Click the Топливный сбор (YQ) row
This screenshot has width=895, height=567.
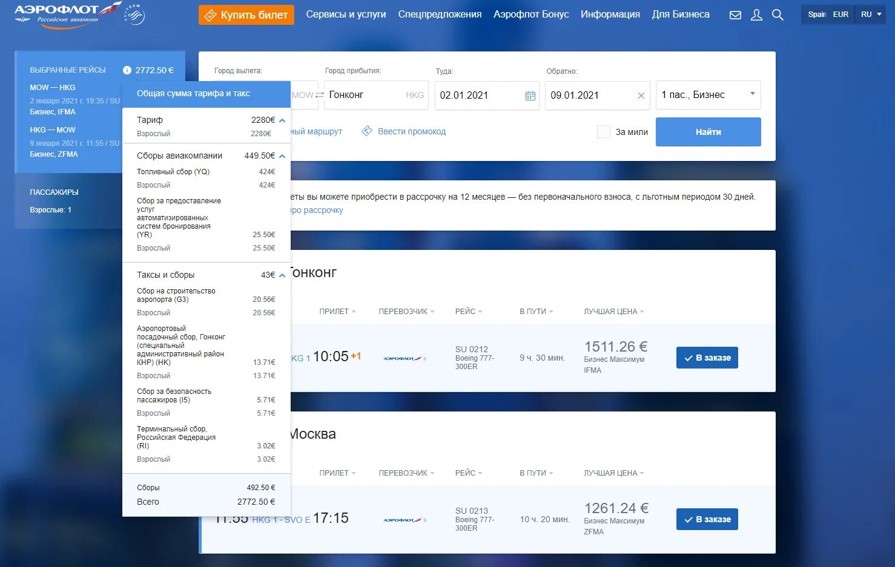tap(206, 172)
